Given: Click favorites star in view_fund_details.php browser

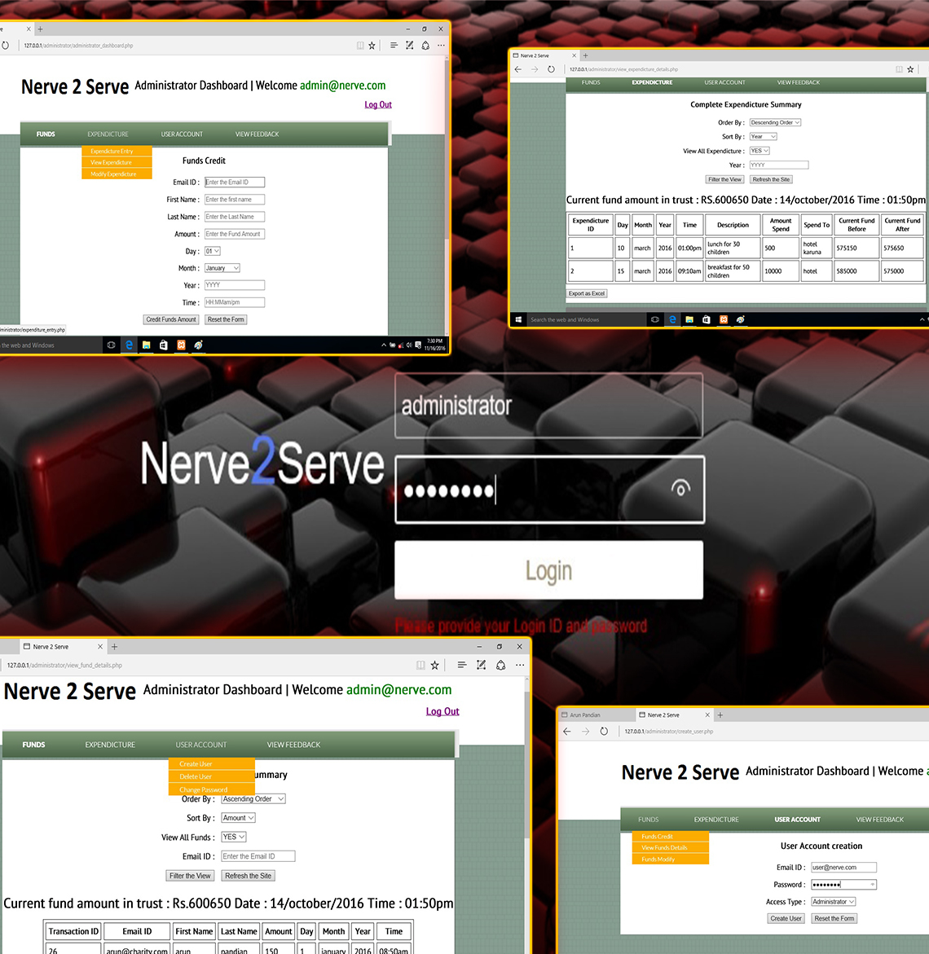Looking at the screenshot, I should (x=435, y=666).
